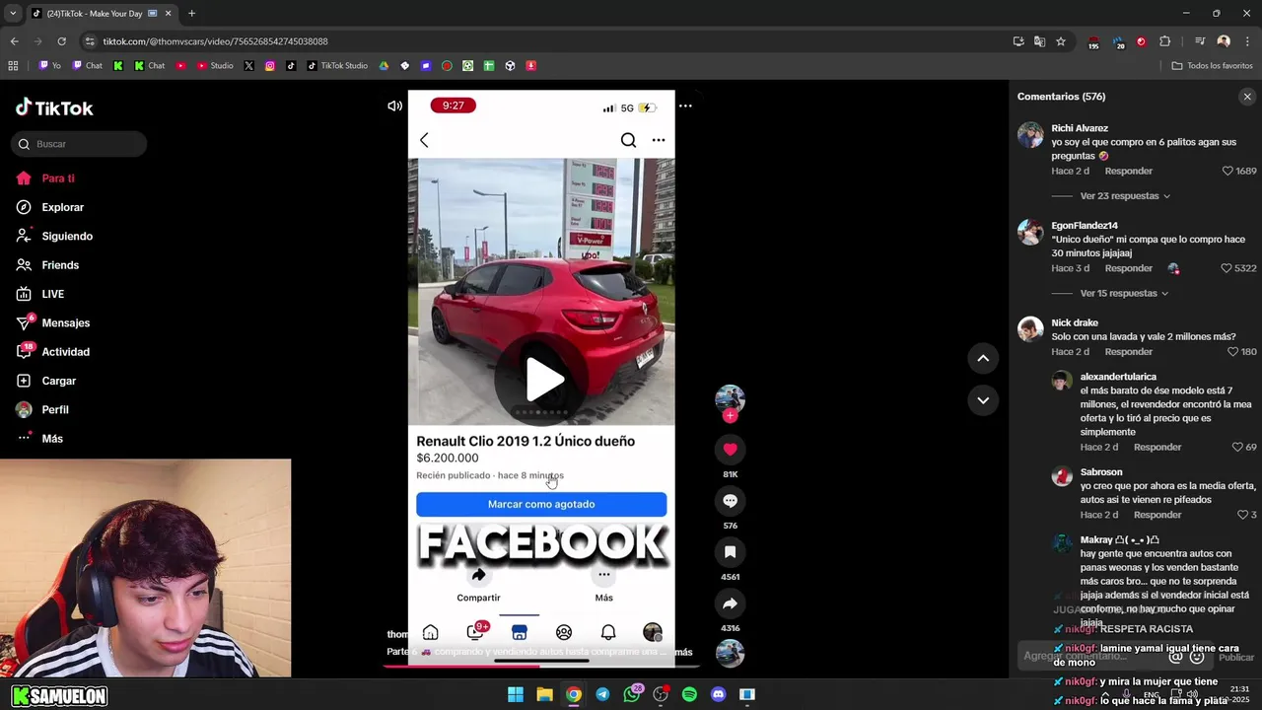Like the video with the heart icon
The image size is (1262, 710).
[x=730, y=450]
